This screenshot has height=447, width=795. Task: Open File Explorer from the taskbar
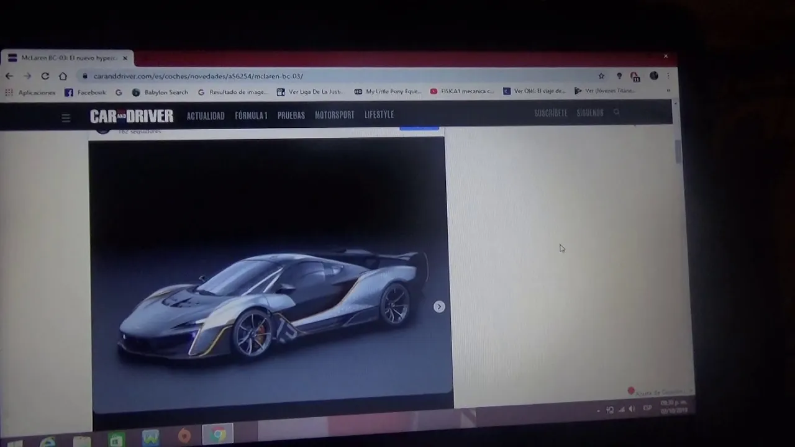coord(81,441)
